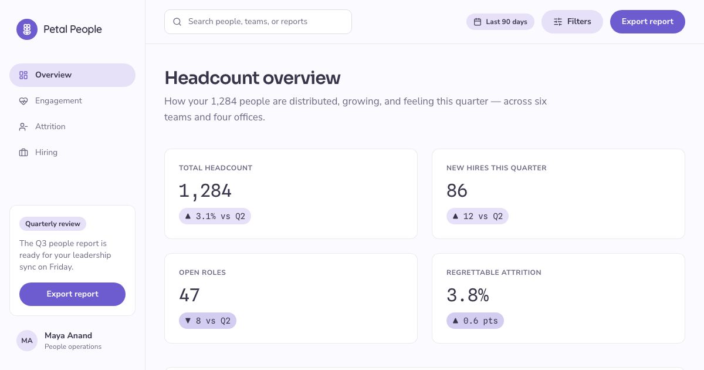This screenshot has height=370, width=704.
Task: Click the Hiring briefcase icon
Action: [x=23, y=153]
